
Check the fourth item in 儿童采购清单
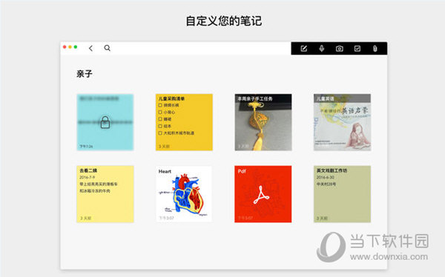[x=160, y=126]
